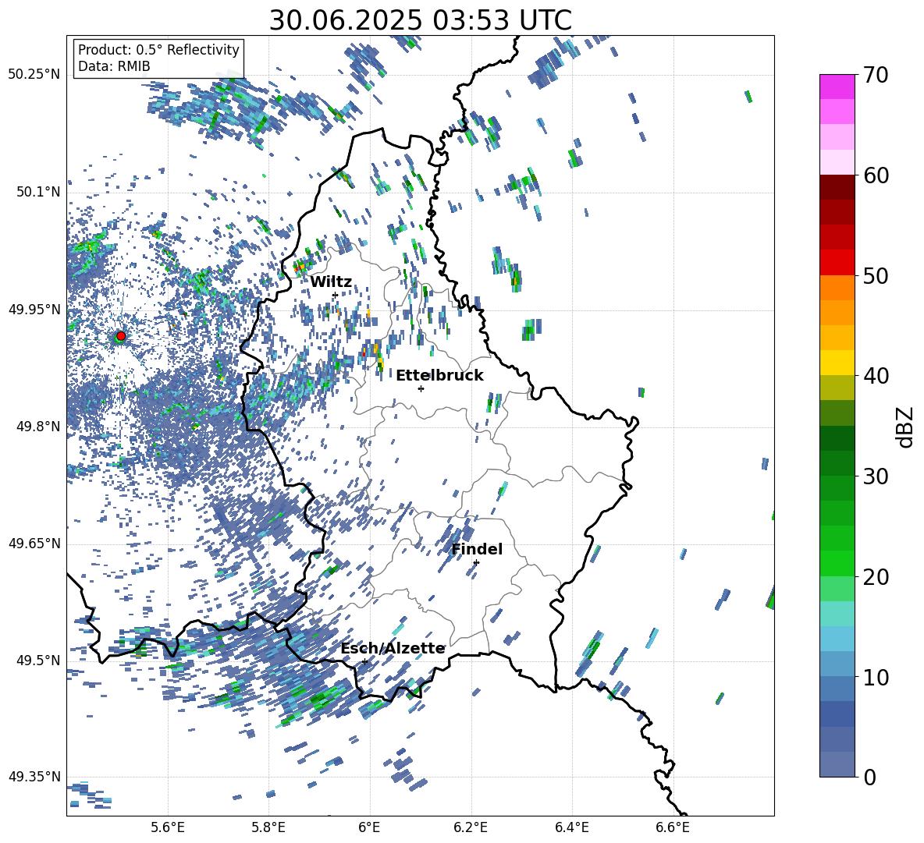
Task: Click the 30 tick on colorbar
Action: point(876,476)
